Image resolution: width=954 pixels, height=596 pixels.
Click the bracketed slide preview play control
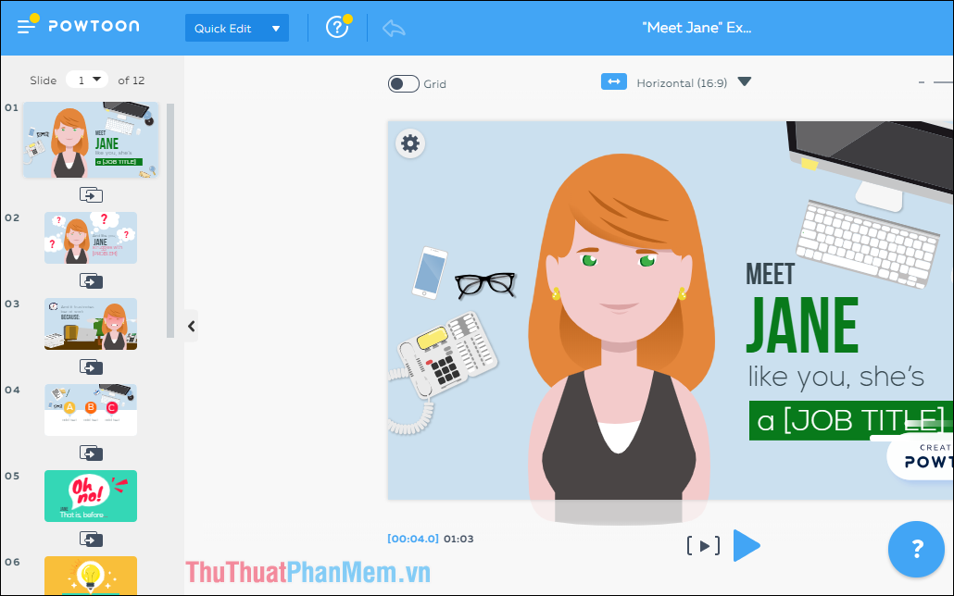tap(703, 545)
